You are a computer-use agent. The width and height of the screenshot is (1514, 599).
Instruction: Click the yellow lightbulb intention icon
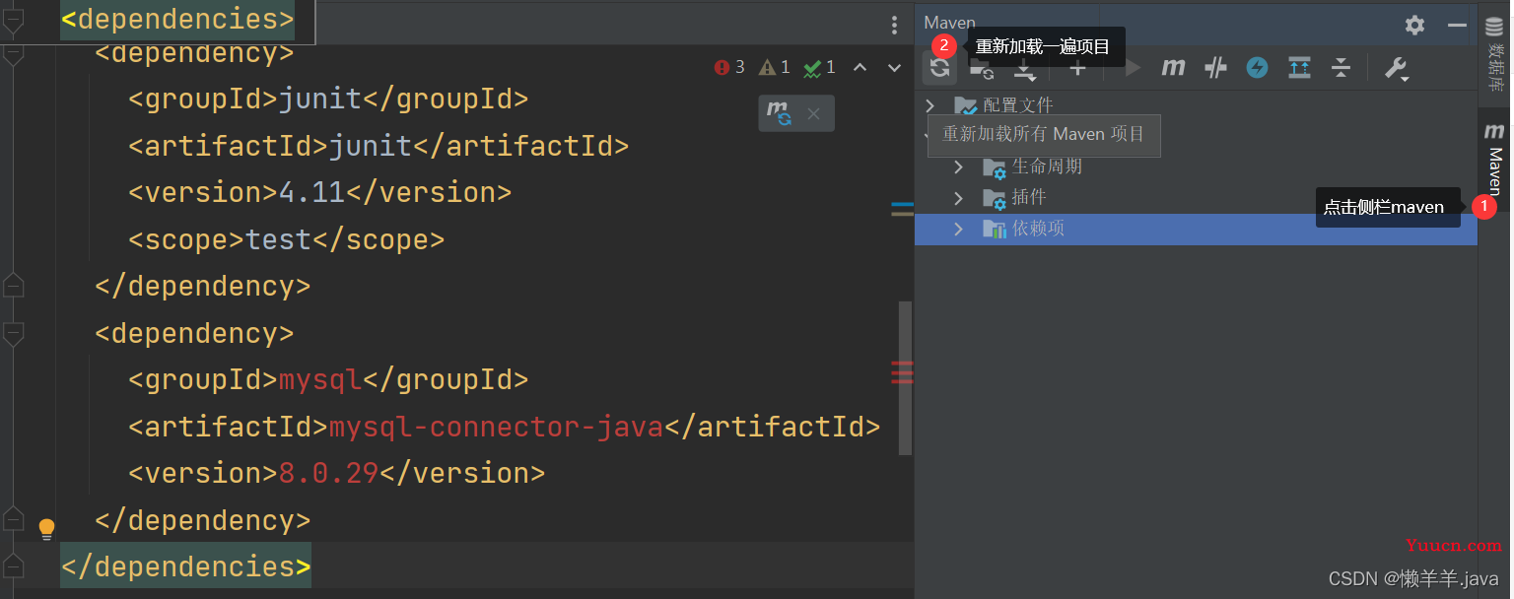click(x=46, y=529)
